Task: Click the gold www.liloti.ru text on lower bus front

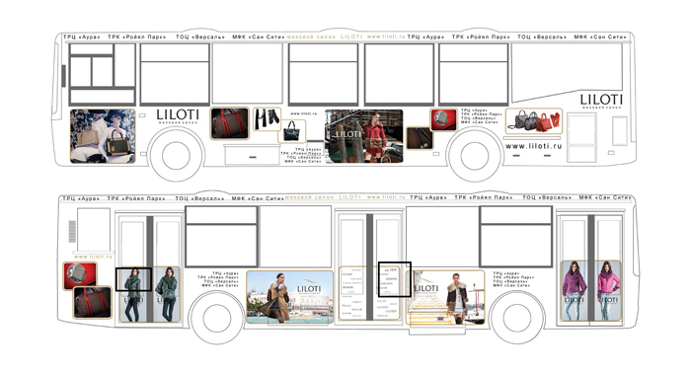Action: [x=93, y=257]
